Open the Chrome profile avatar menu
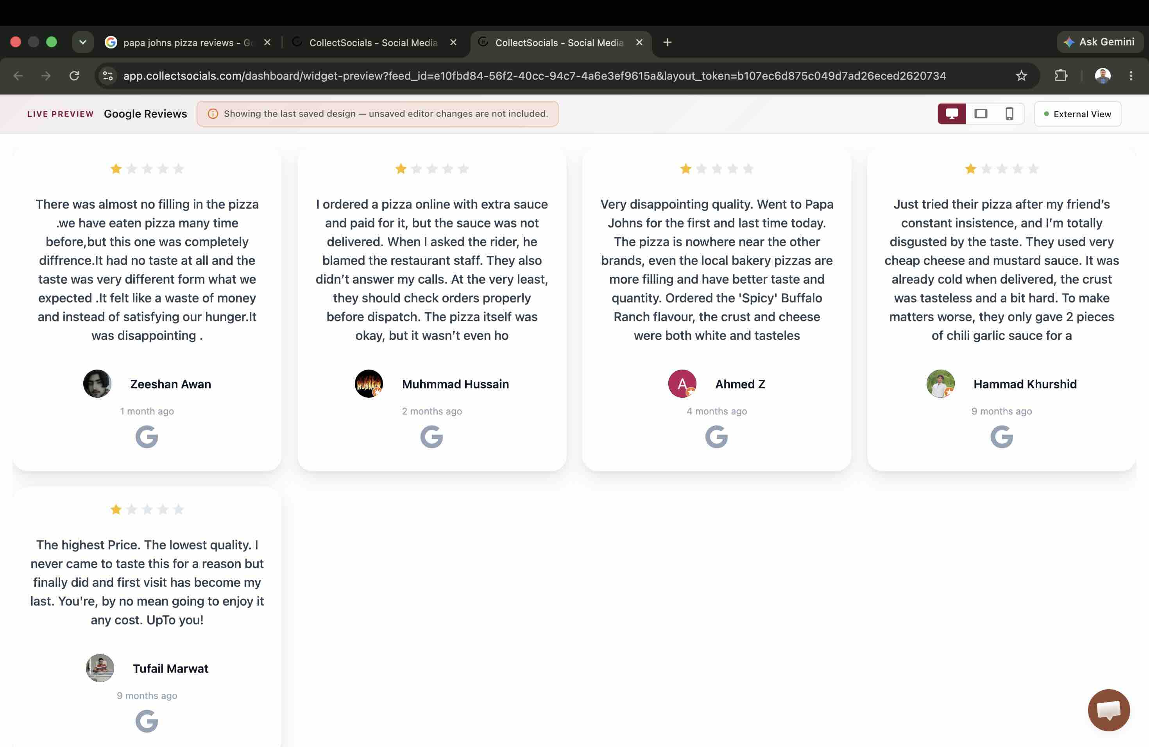 click(x=1102, y=76)
